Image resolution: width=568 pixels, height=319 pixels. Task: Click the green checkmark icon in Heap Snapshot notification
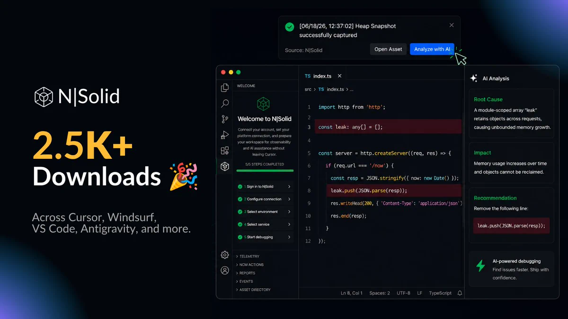pos(290,27)
